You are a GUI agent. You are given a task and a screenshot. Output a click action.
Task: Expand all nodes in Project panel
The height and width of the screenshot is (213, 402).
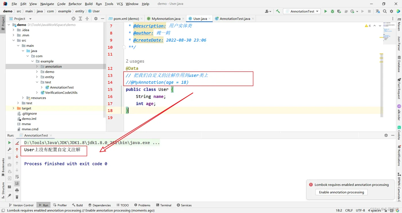(80, 19)
